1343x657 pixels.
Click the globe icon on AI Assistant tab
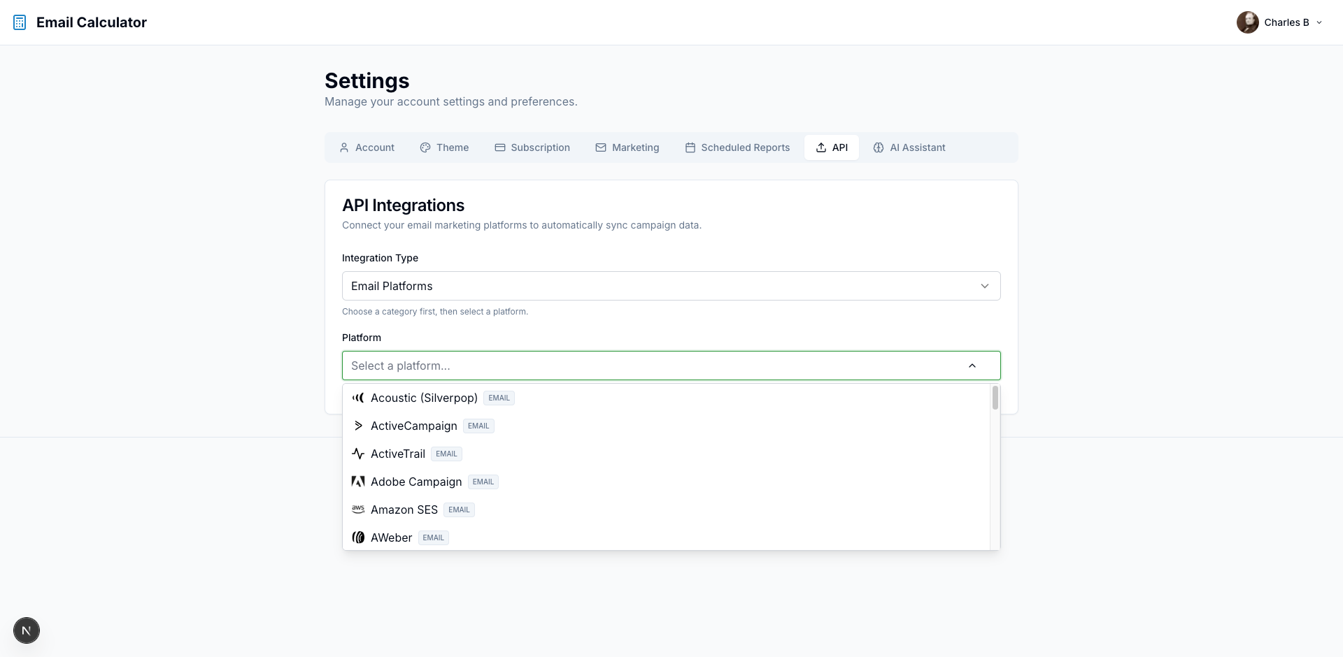pos(878,147)
